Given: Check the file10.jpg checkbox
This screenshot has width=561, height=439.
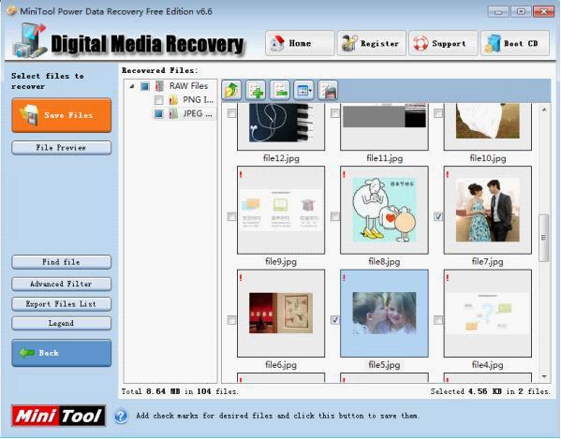Looking at the screenshot, I should tap(438, 113).
